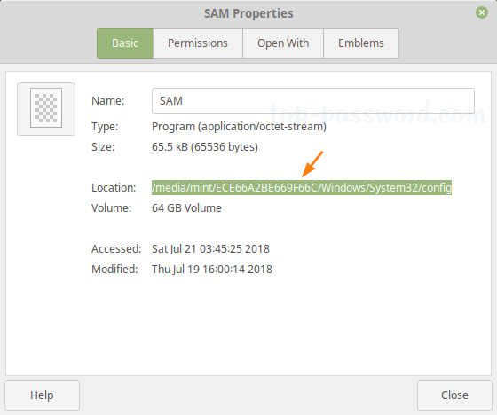The height and width of the screenshot is (415, 497).
Task: Click the Help button
Action: (x=43, y=395)
